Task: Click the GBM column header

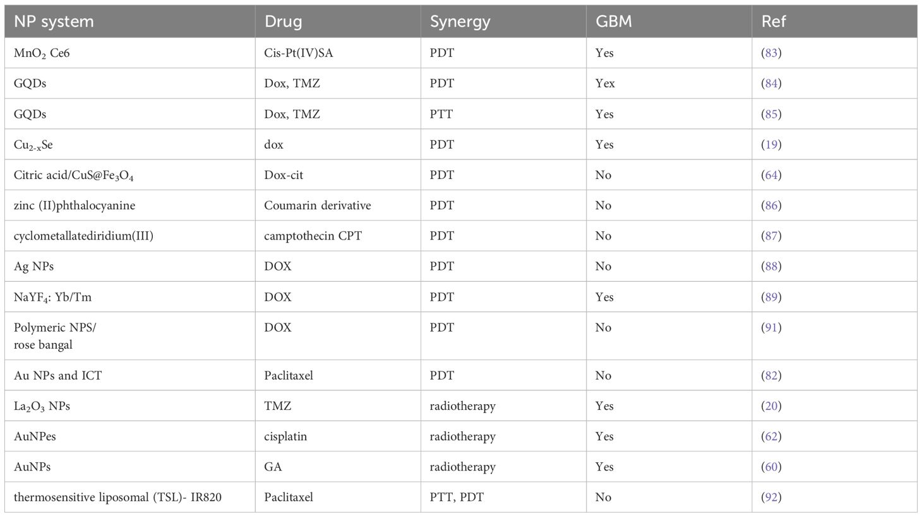Action: click(613, 21)
